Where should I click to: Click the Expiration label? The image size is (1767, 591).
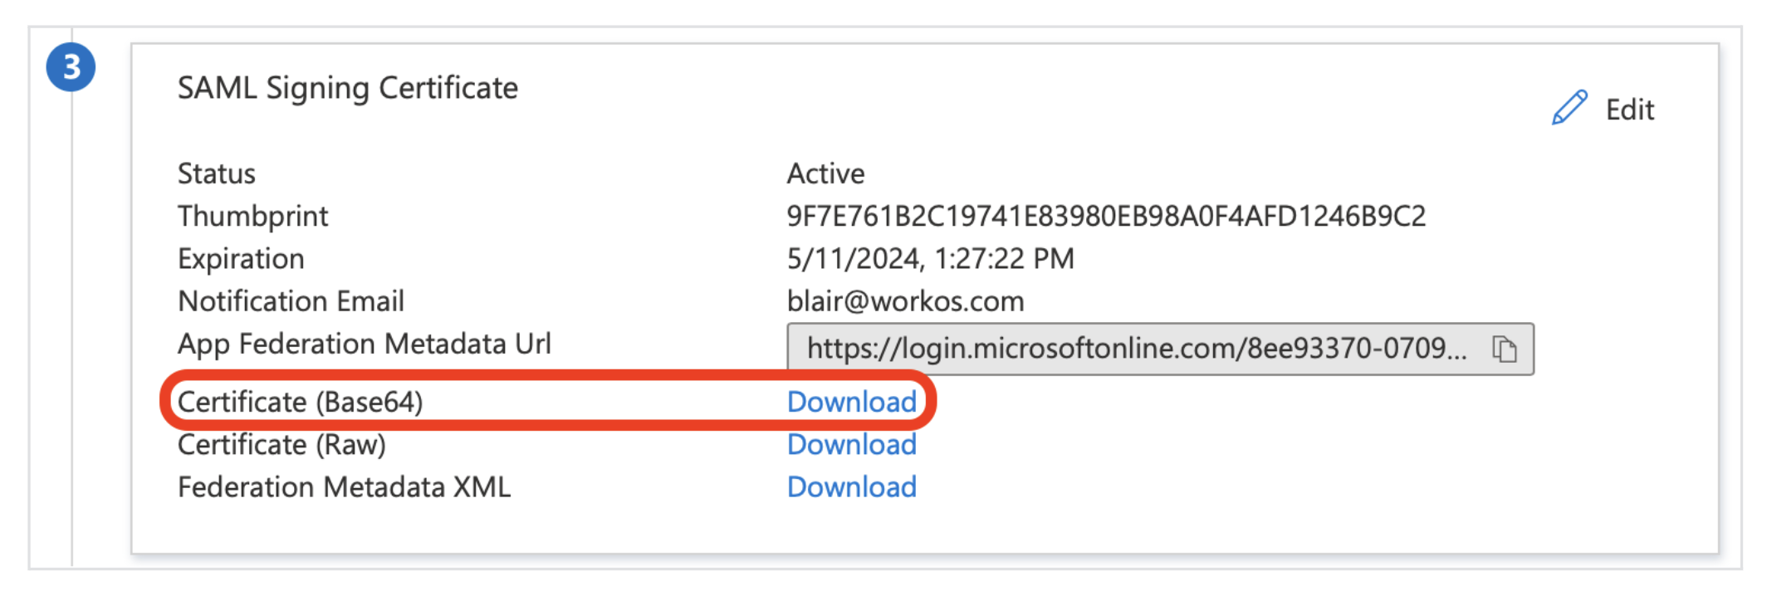coord(241,258)
